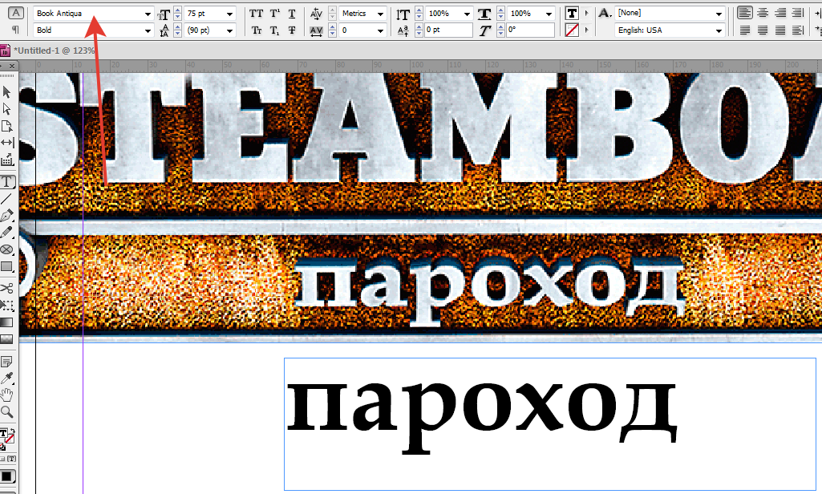Select the Scissors tool
Viewport: 822px width, 494px height.
click(6, 288)
